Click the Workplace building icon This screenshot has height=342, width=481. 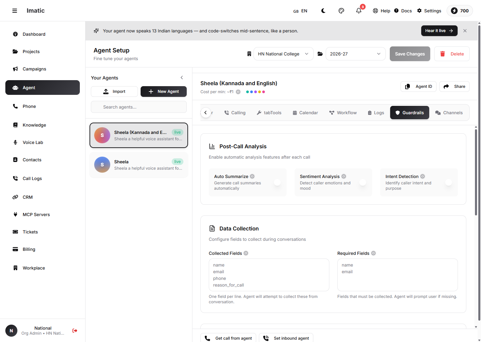[x=15, y=268]
